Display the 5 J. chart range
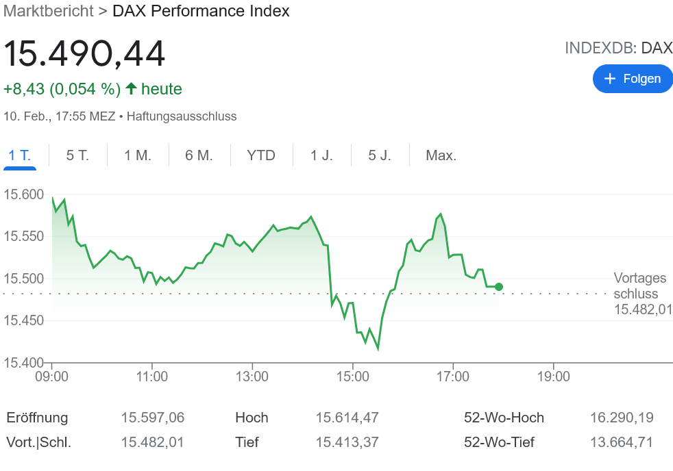 click(x=380, y=155)
